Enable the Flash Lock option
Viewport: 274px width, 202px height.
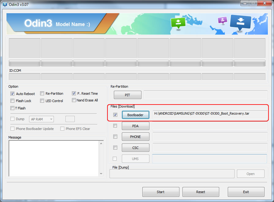point(12,101)
